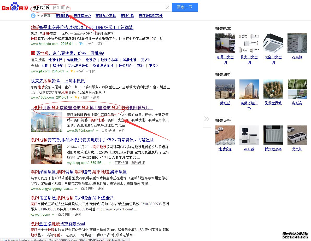Click the Baidu logo
This screenshot has width=311, height=241.
coord(15,7)
